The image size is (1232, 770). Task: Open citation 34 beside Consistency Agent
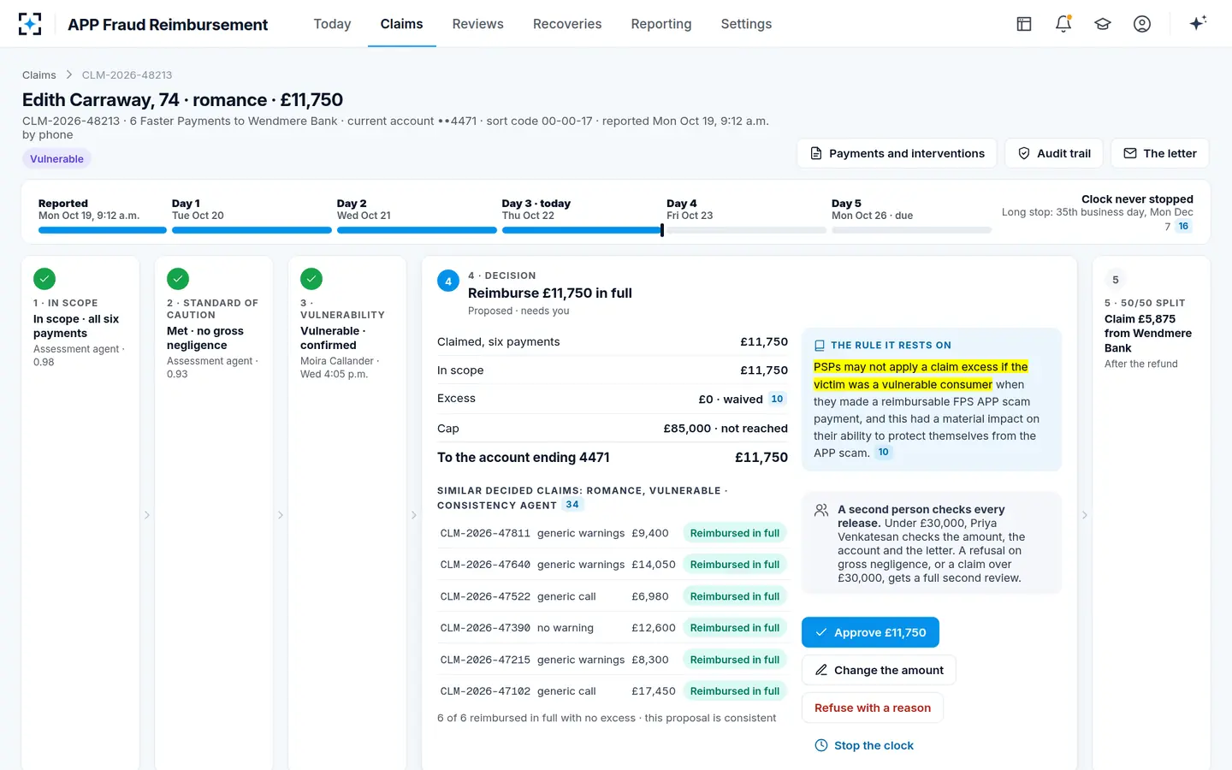(x=572, y=505)
